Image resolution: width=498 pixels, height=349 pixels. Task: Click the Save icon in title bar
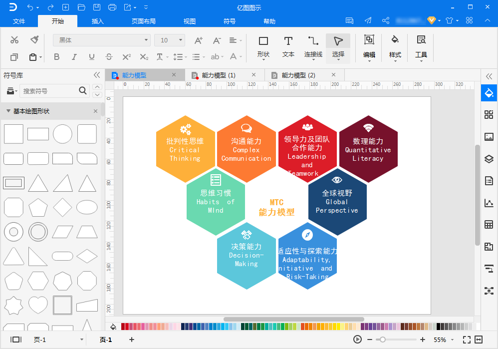(x=97, y=7)
